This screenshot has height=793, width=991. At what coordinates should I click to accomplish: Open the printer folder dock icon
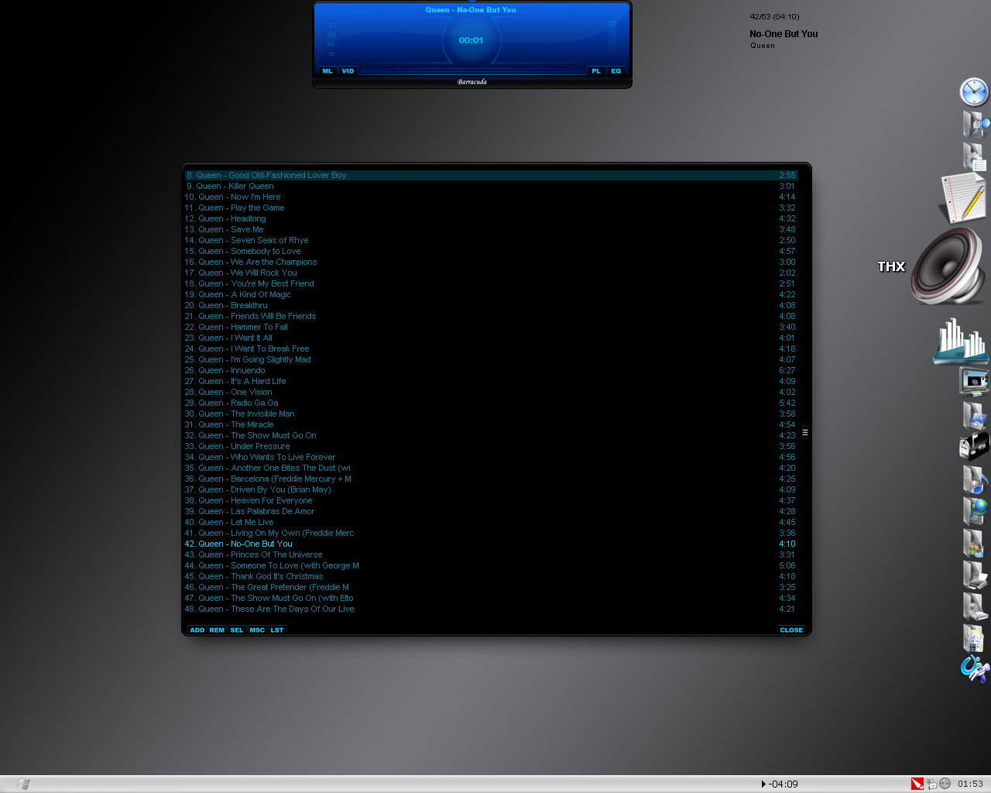pos(975,575)
